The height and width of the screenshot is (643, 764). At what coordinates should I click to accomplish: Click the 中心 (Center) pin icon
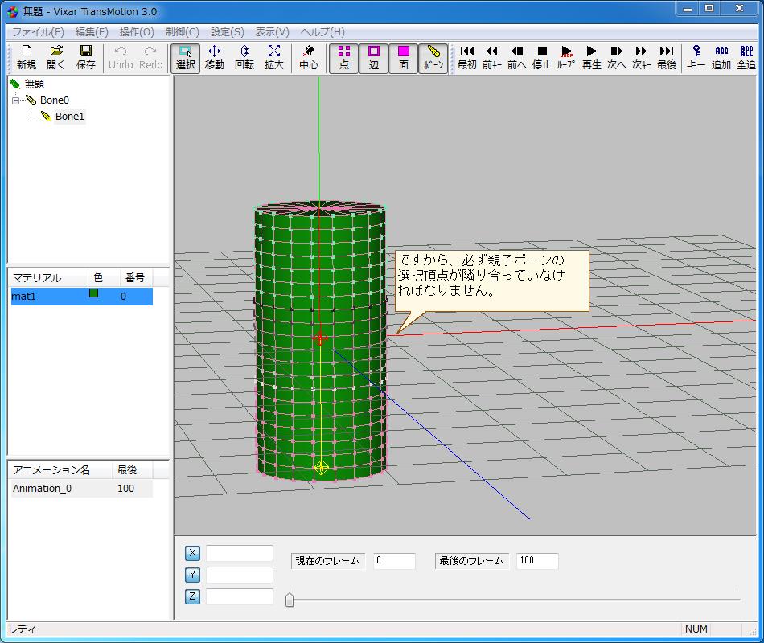pos(308,57)
